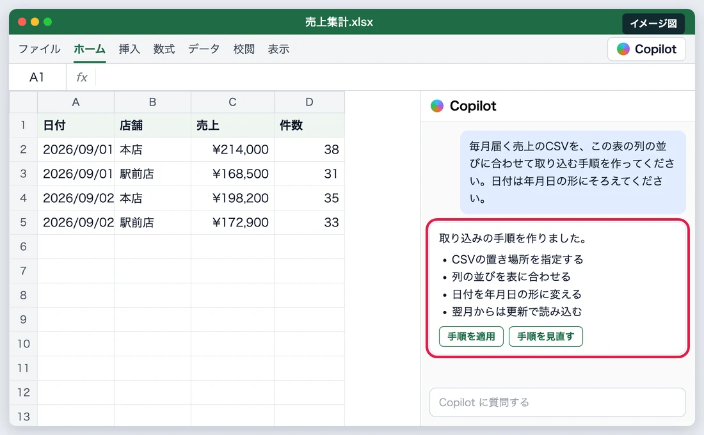Click 駅前店 in row 5
This screenshot has width=704, height=435.
coord(153,222)
